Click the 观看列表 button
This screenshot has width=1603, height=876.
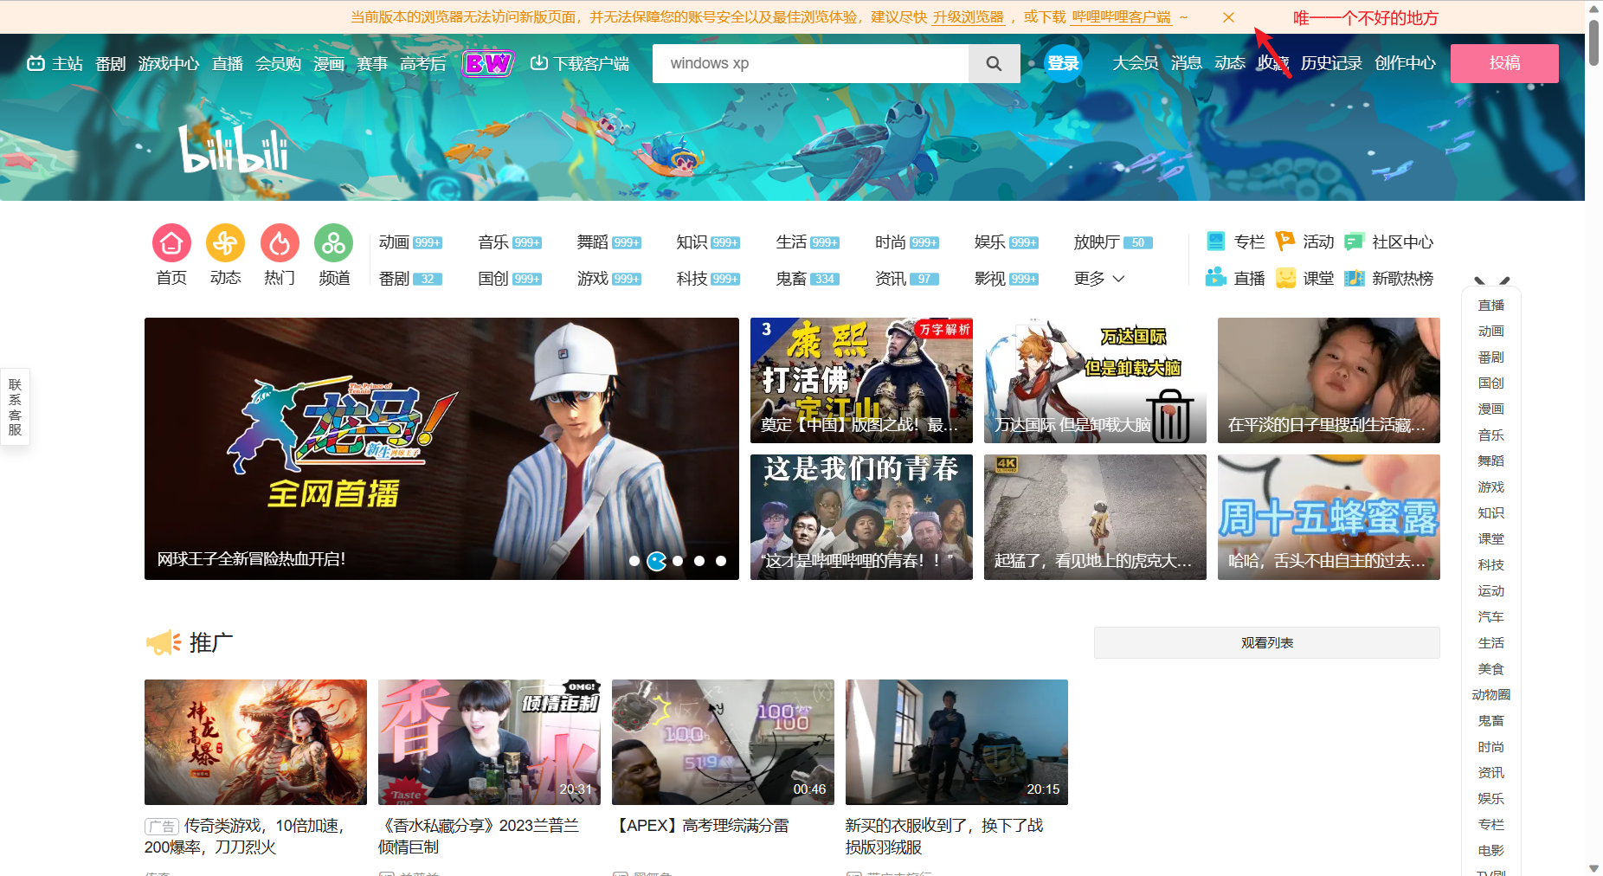(x=1267, y=642)
